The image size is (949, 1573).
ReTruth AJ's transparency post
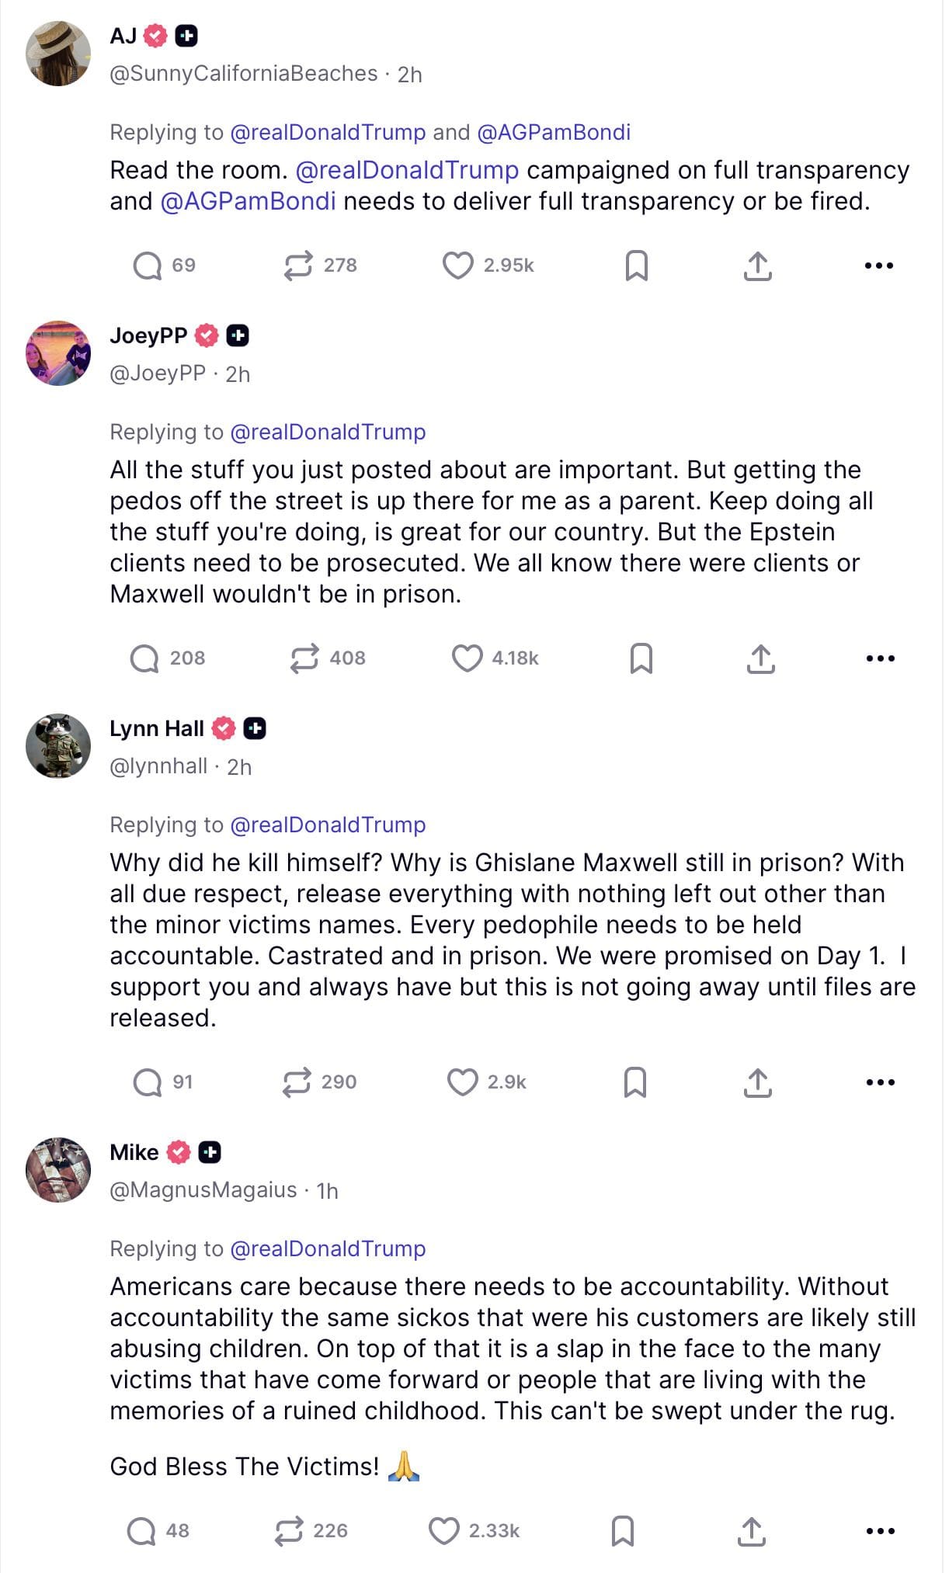298,266
